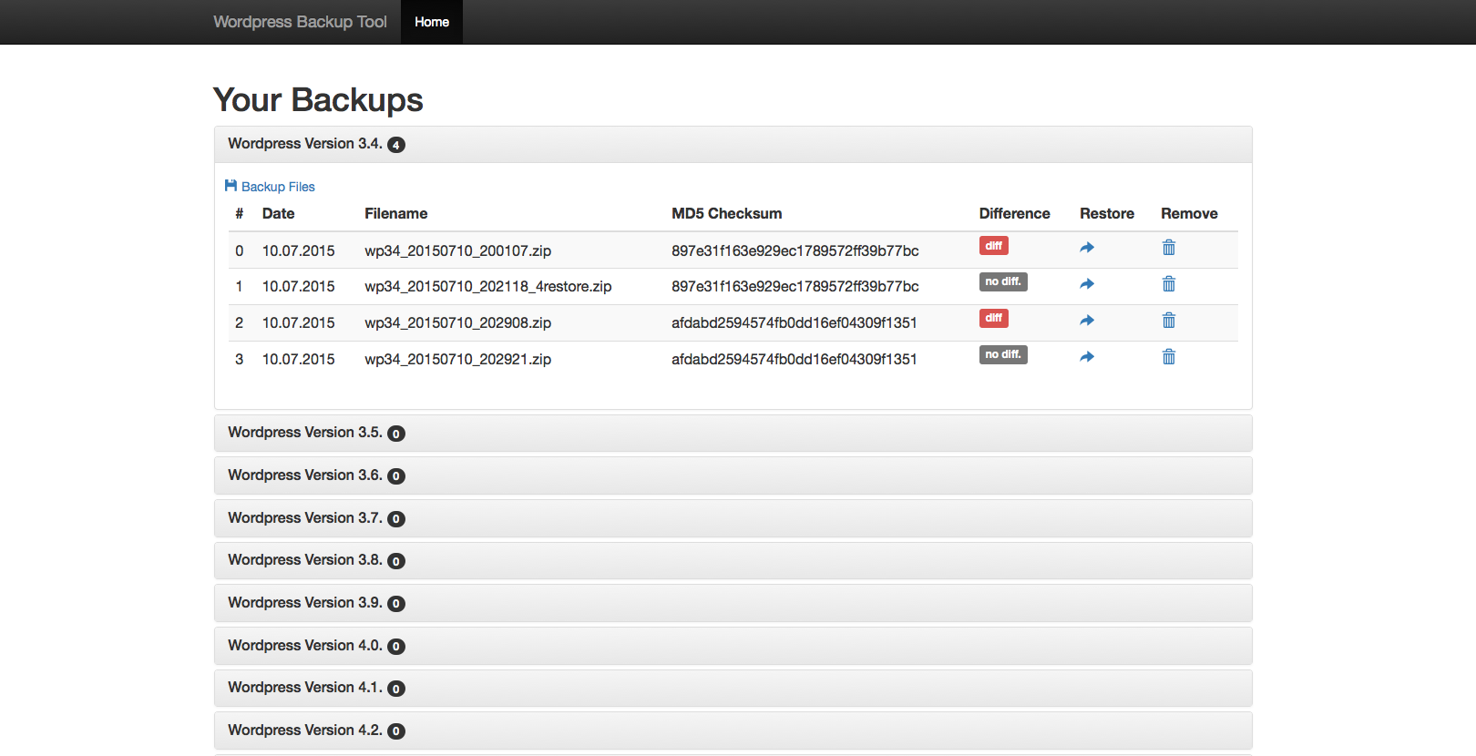
Task: Click the red diff badge in row 0
Action: 994,246
